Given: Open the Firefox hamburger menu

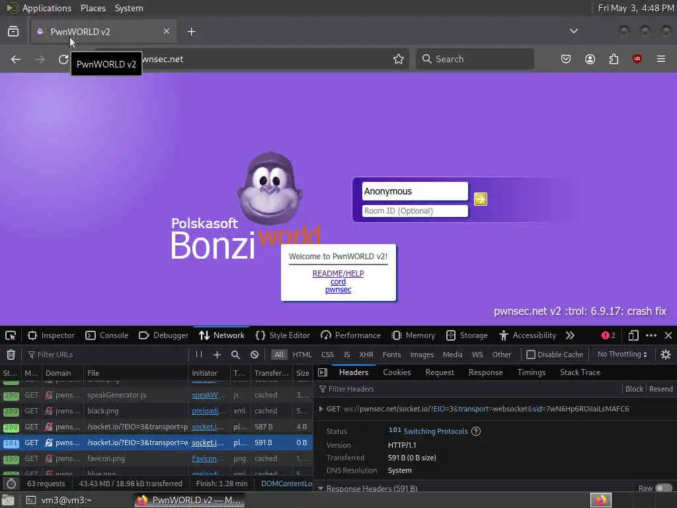Looking at the screenshot, I should 661,59.
